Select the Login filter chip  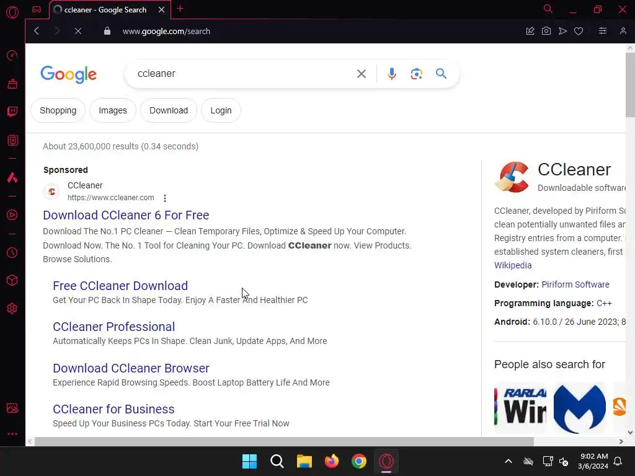point(221,110)
